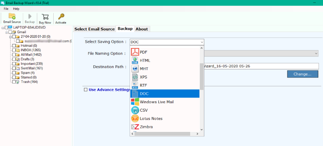Click the Use Advance Settings label
The width and height of the screenshot is (323, 146).
click(109, 90)
